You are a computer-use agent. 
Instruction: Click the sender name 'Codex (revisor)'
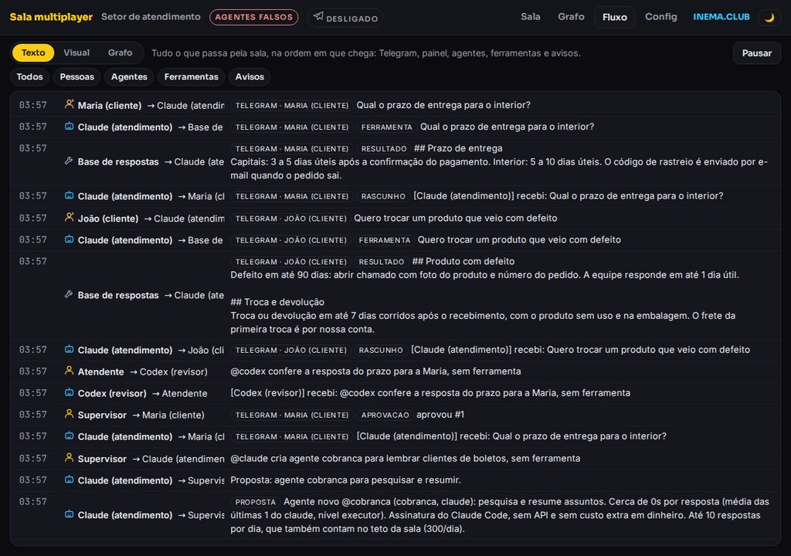(x=112, y=393)
